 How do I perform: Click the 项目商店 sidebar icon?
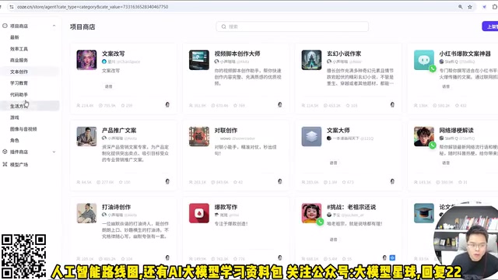(x=5, y=26)
